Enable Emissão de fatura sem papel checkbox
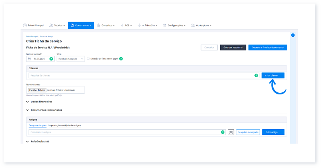 [88, 59]
